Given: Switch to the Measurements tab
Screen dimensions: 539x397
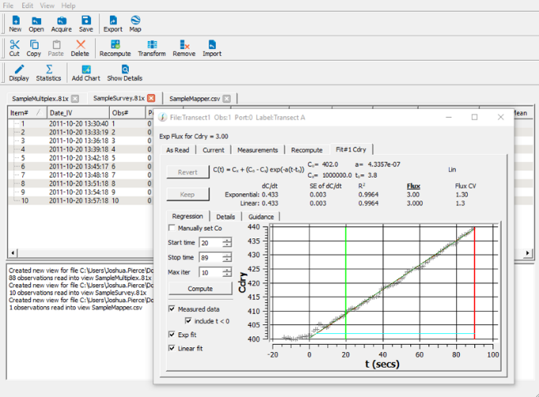Looking at the screenshot, I should [x=257, y=149].
